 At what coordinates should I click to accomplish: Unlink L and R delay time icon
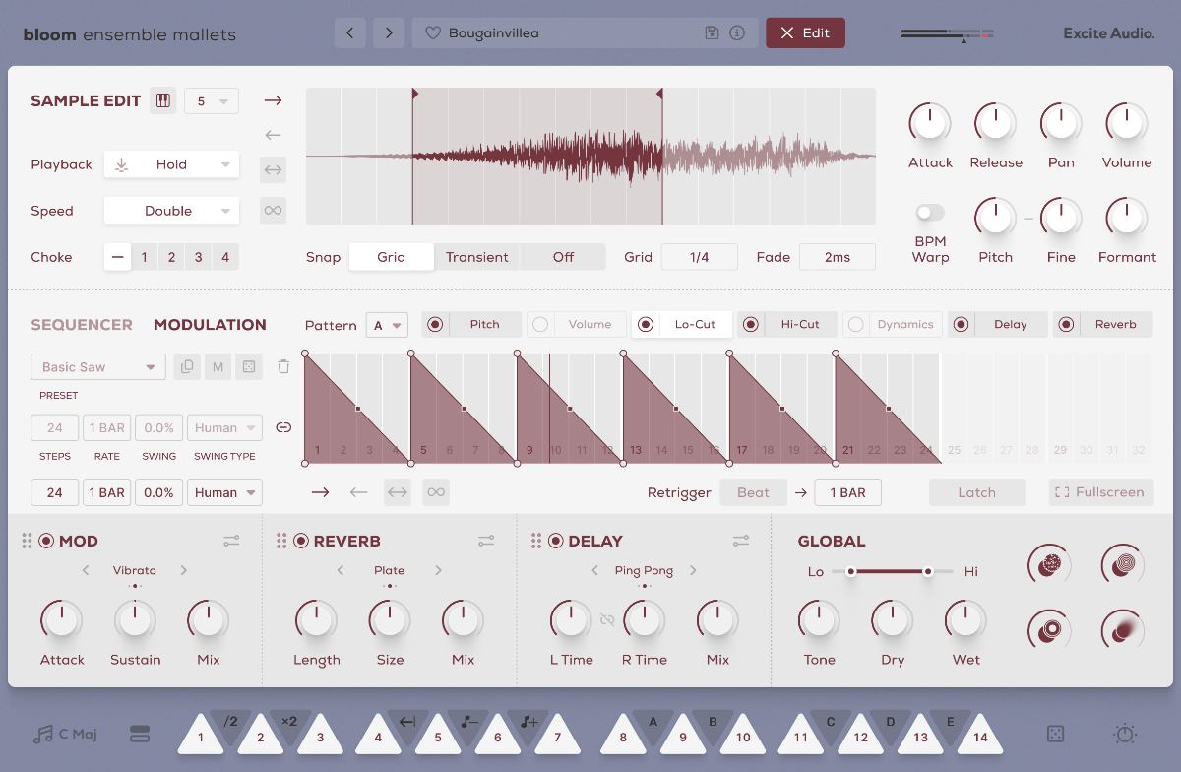[607, 619]
